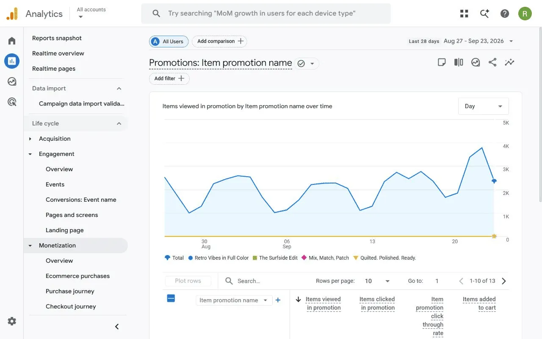
Task: Open Admin settings gear
Action: (x=12, y=321)
